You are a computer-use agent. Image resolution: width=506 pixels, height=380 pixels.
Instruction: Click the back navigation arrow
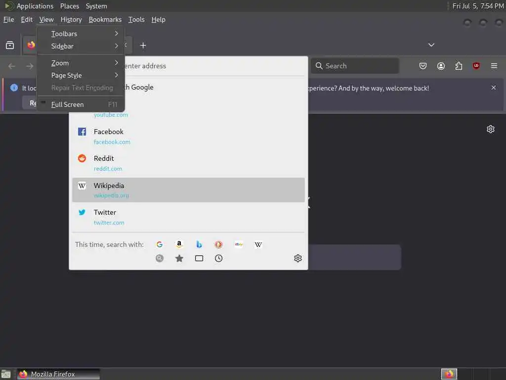click(x=12, y=66)
